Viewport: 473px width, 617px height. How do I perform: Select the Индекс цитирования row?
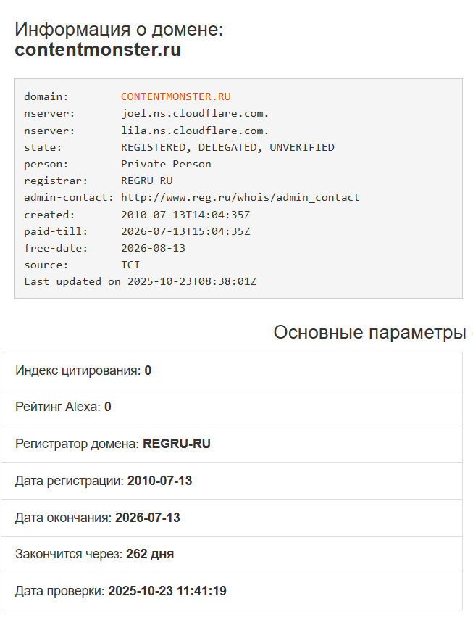(231, 370)
